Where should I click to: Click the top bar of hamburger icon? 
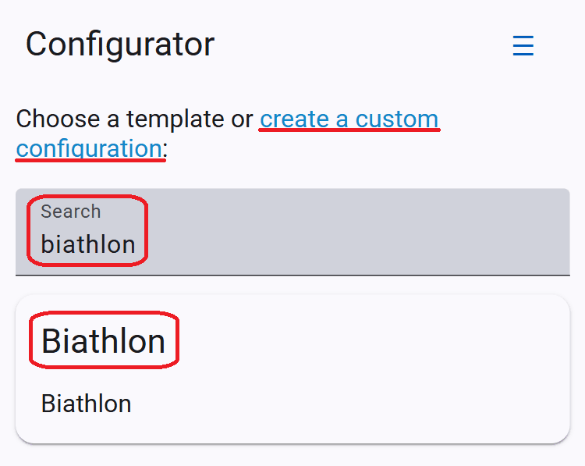(523, 37)
